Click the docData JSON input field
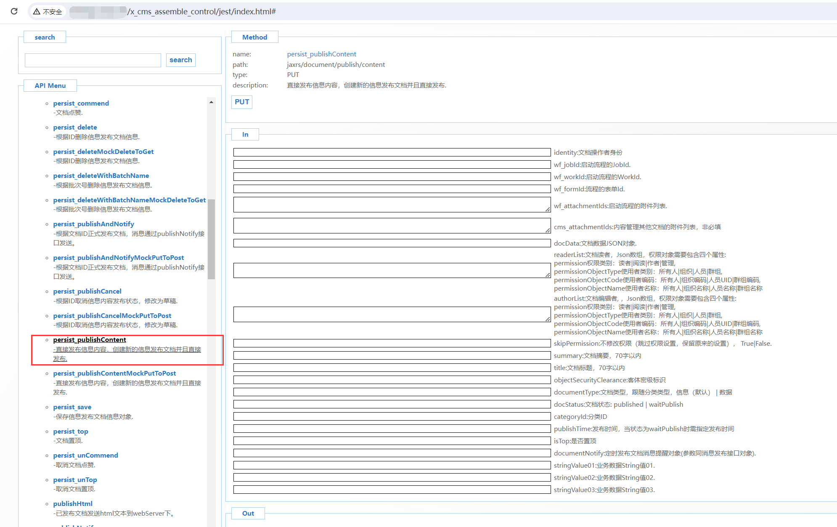 [392, 243]
